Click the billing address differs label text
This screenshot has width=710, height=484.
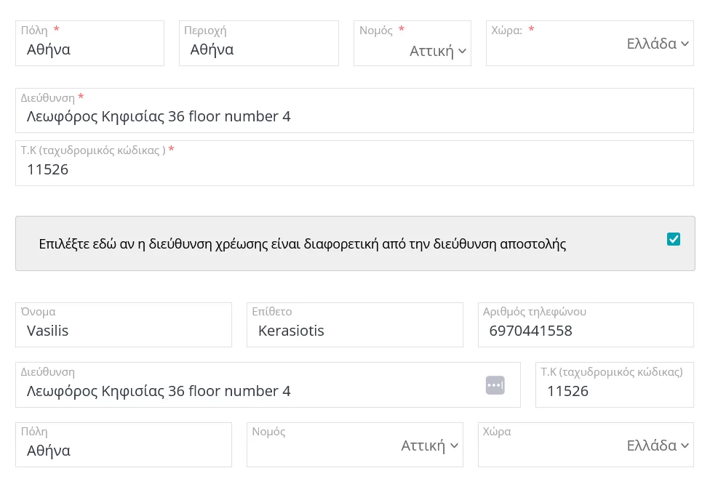(302, 244)
